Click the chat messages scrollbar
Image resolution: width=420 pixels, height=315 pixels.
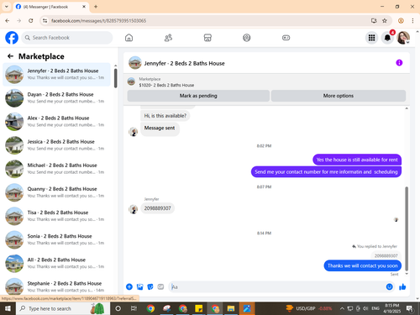[x=407, y=228]
